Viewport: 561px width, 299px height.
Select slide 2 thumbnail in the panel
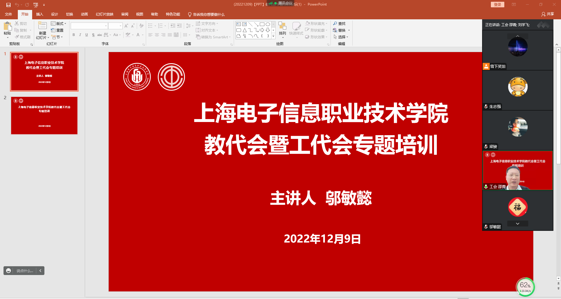pos(44,116)
